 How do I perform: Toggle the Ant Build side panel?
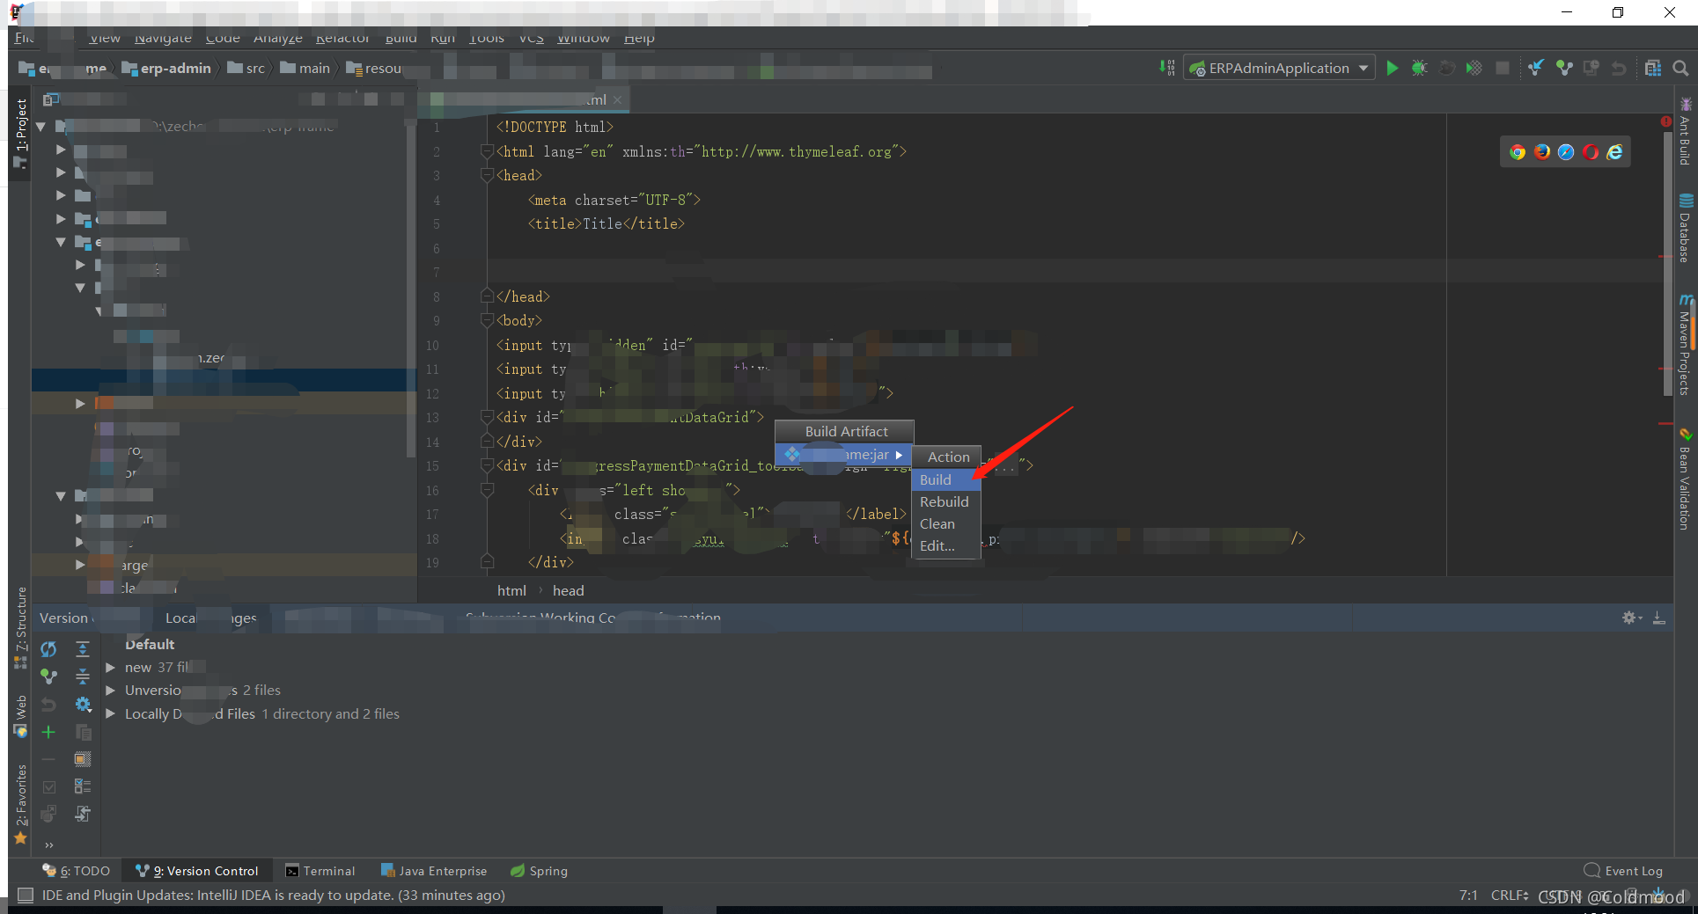pos(1685,132)
